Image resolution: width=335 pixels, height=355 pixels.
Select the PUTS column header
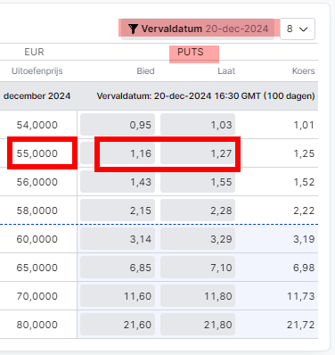click(191, 52)
